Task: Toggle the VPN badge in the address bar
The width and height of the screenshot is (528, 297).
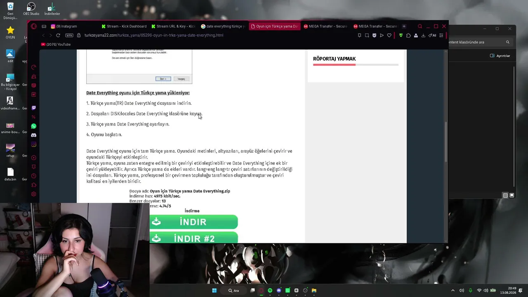Action: (69, 35)
